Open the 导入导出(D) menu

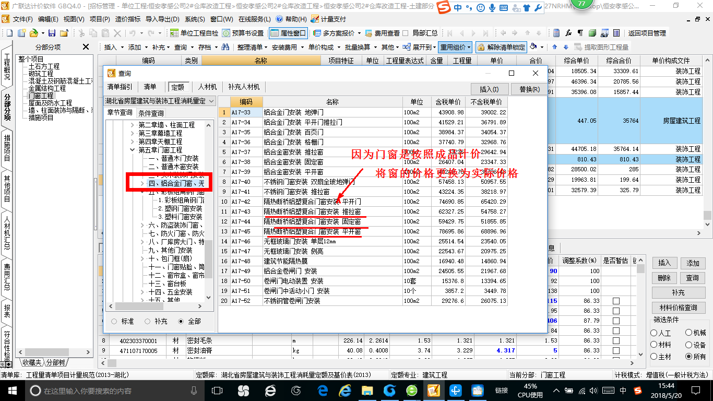[x=162, y=19]
